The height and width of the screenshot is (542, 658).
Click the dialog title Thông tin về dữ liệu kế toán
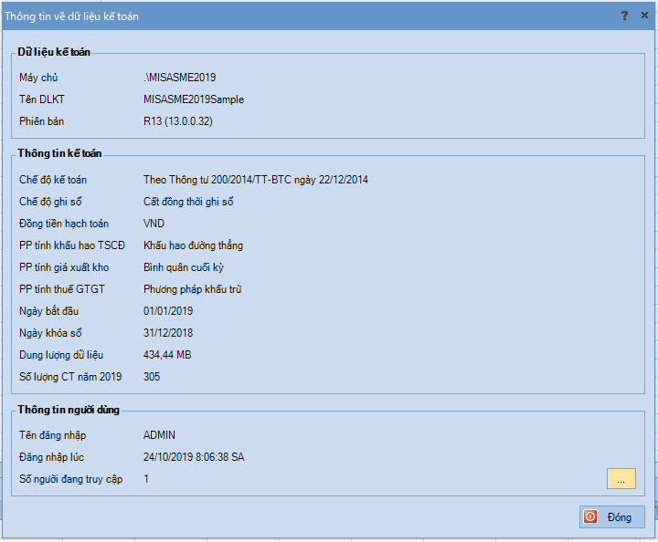[x=71, y=16]
